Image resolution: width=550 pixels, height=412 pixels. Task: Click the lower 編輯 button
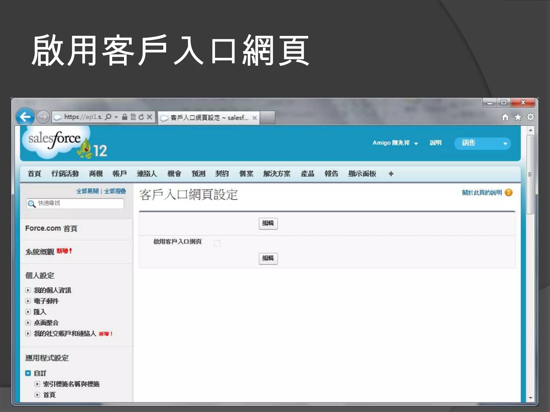[268, 259]
